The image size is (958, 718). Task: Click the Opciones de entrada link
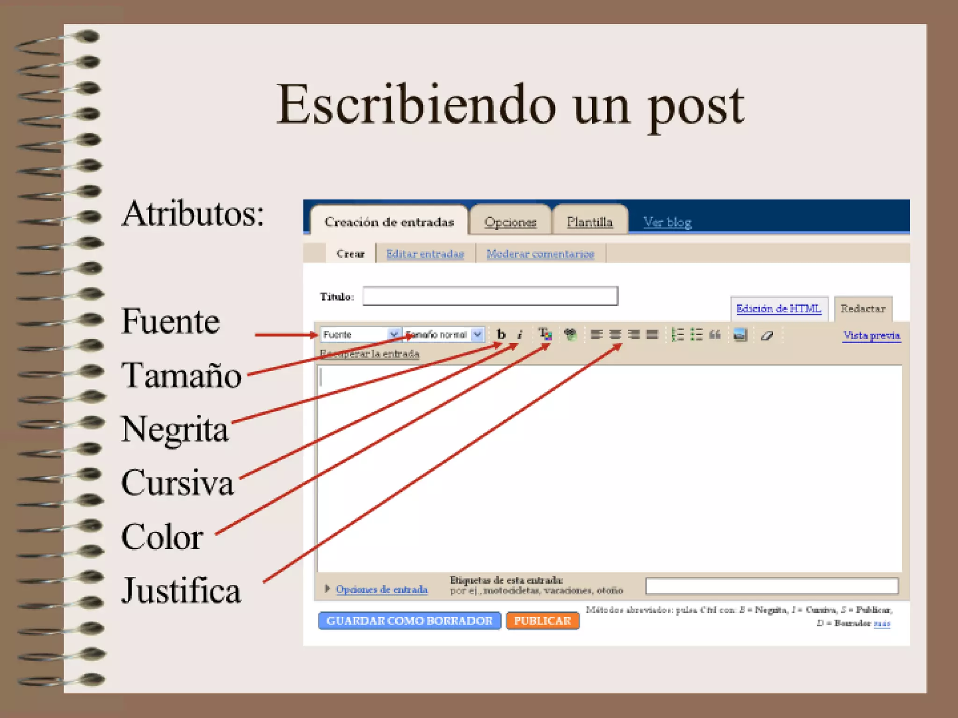tap(382, 589)
